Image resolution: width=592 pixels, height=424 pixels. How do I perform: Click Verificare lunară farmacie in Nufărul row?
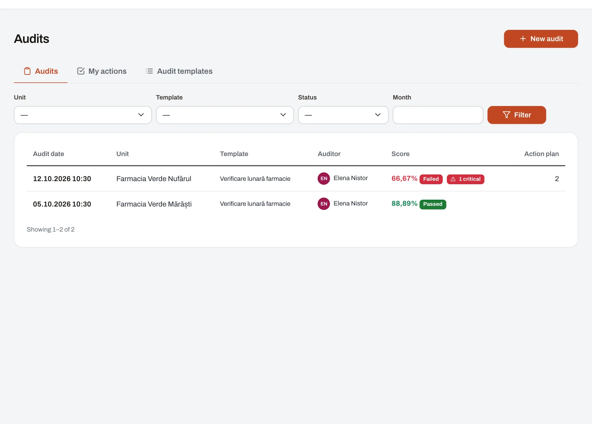pyautogui.click(x=255, y=179)
